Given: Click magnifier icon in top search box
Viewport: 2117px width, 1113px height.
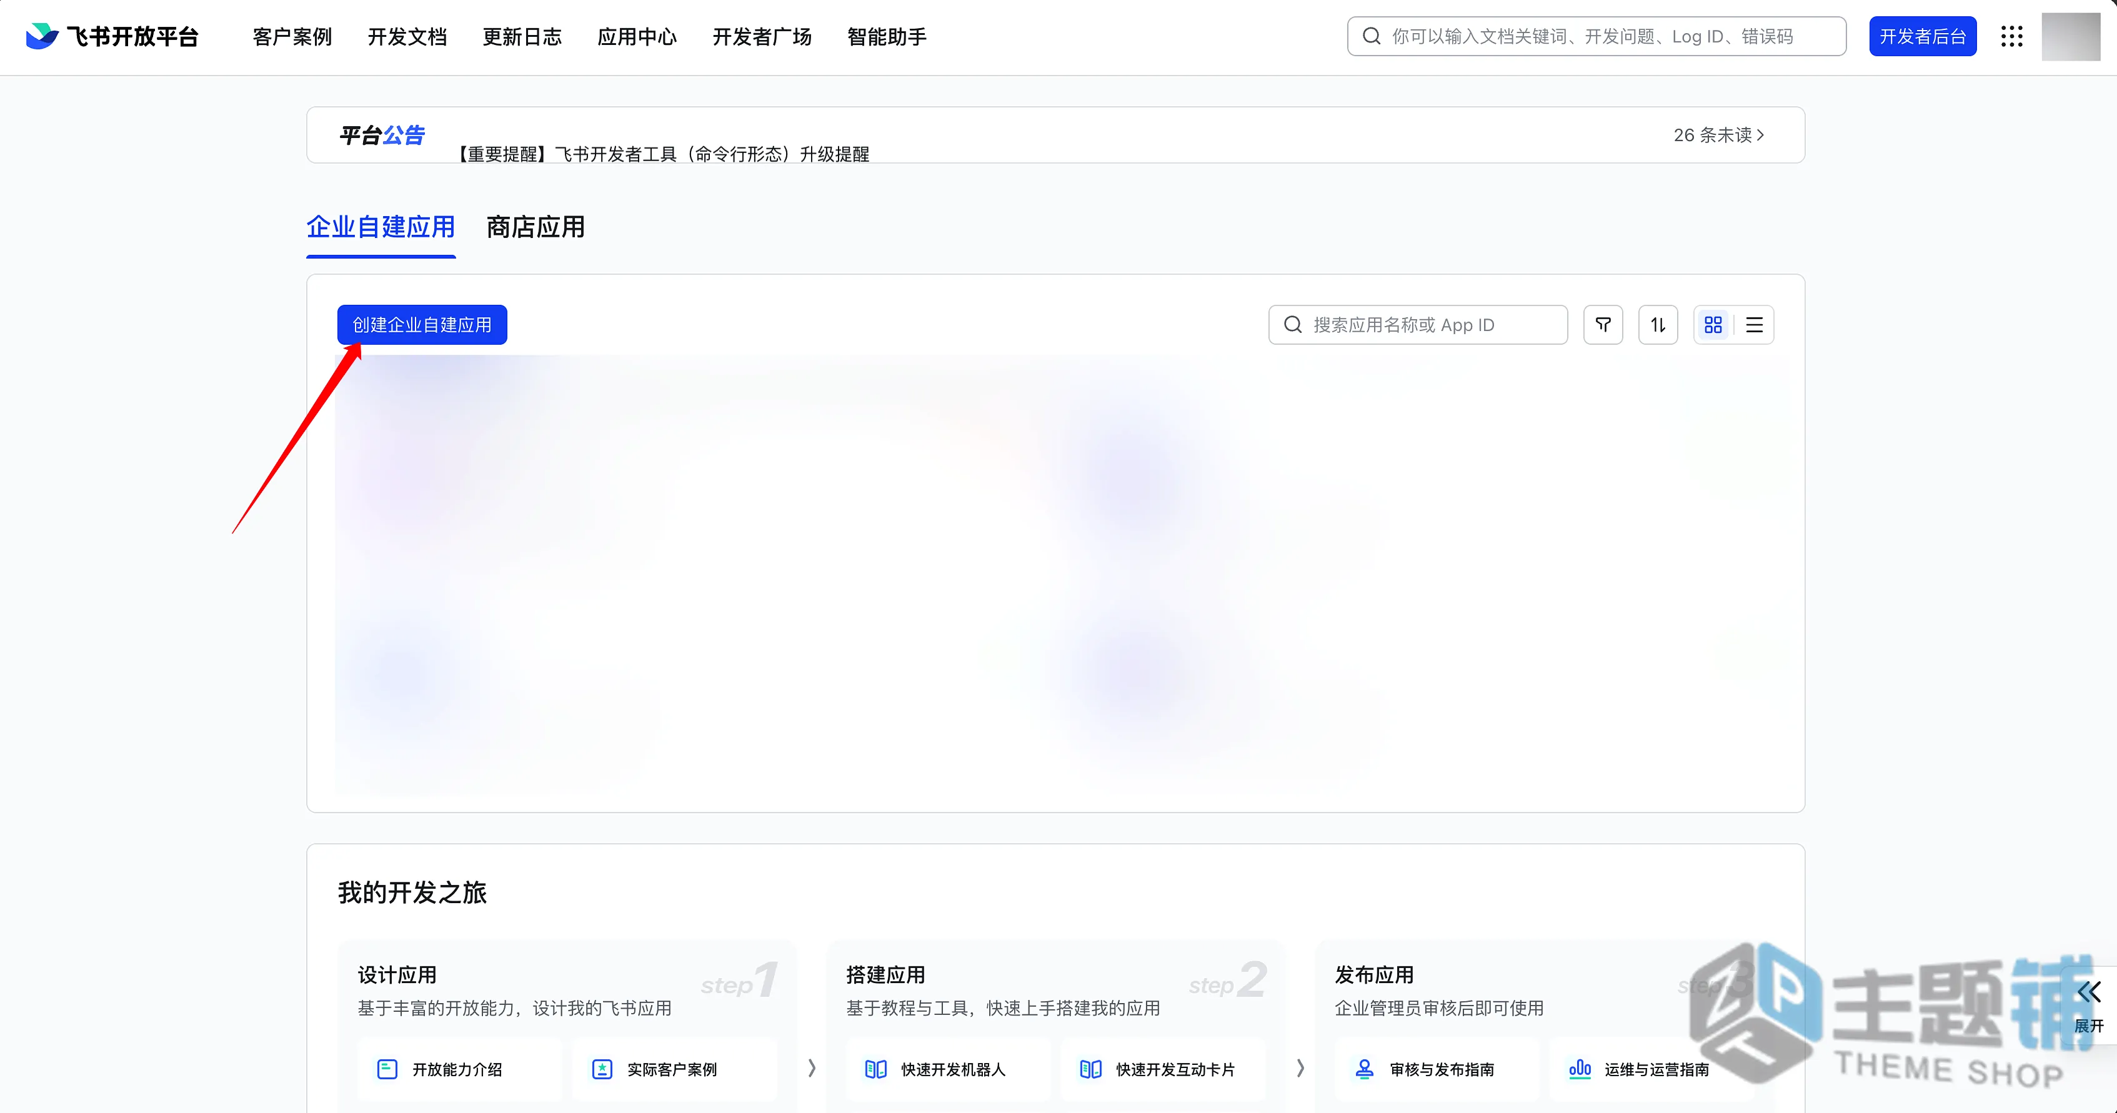Looking at the screenshot, I should tap(1371, 36).
